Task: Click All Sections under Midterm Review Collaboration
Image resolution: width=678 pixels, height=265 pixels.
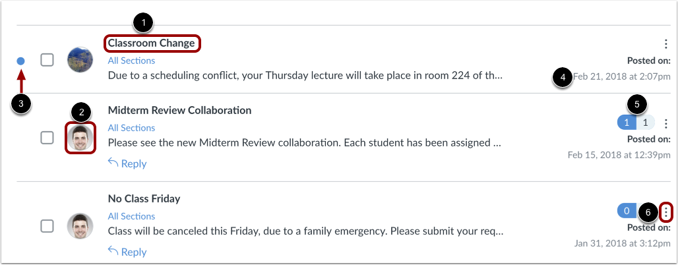Action: [131, 128]
